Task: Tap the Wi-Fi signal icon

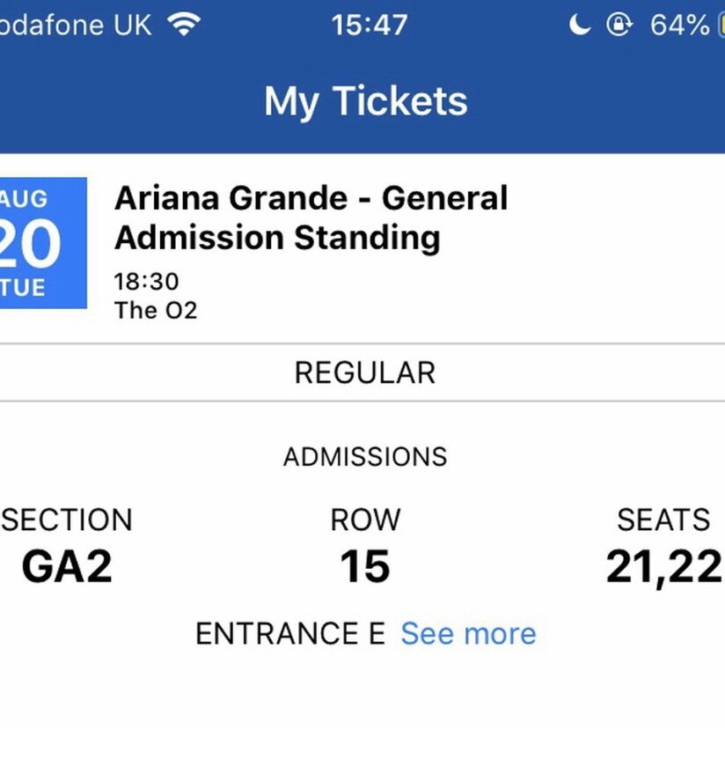Action: pyautogui.click(x=183, y=24)
